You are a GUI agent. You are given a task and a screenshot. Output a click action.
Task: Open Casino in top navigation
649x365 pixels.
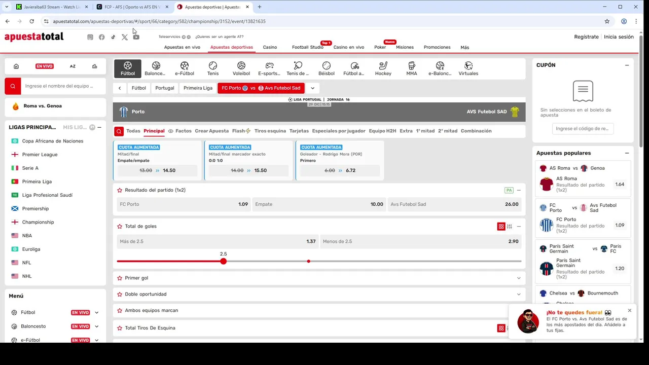point(270,47)
